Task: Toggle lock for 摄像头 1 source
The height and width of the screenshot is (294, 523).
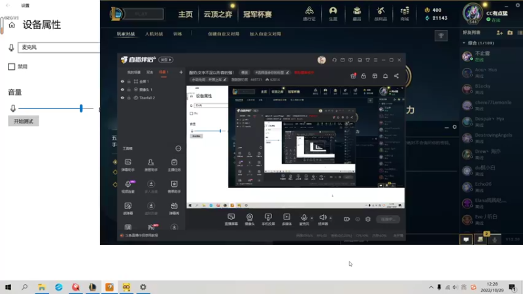Action: coord(129,90)
